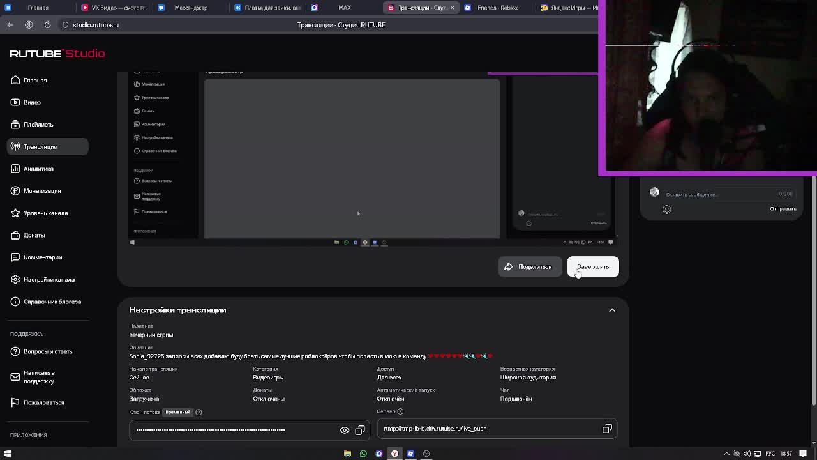Select the Трансляции broadcast icon
Screen dimensions: 817x460
pos(15,146)
